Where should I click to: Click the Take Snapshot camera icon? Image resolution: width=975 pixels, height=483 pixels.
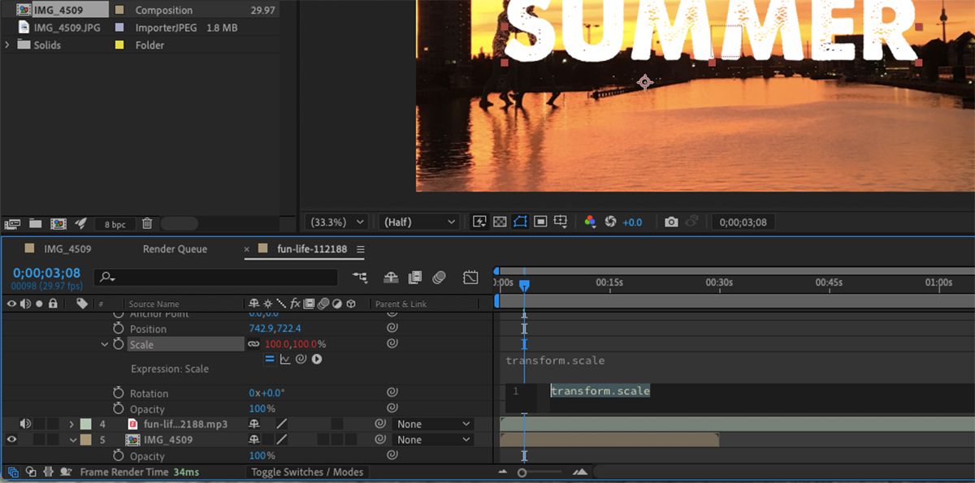coord(670,222)
